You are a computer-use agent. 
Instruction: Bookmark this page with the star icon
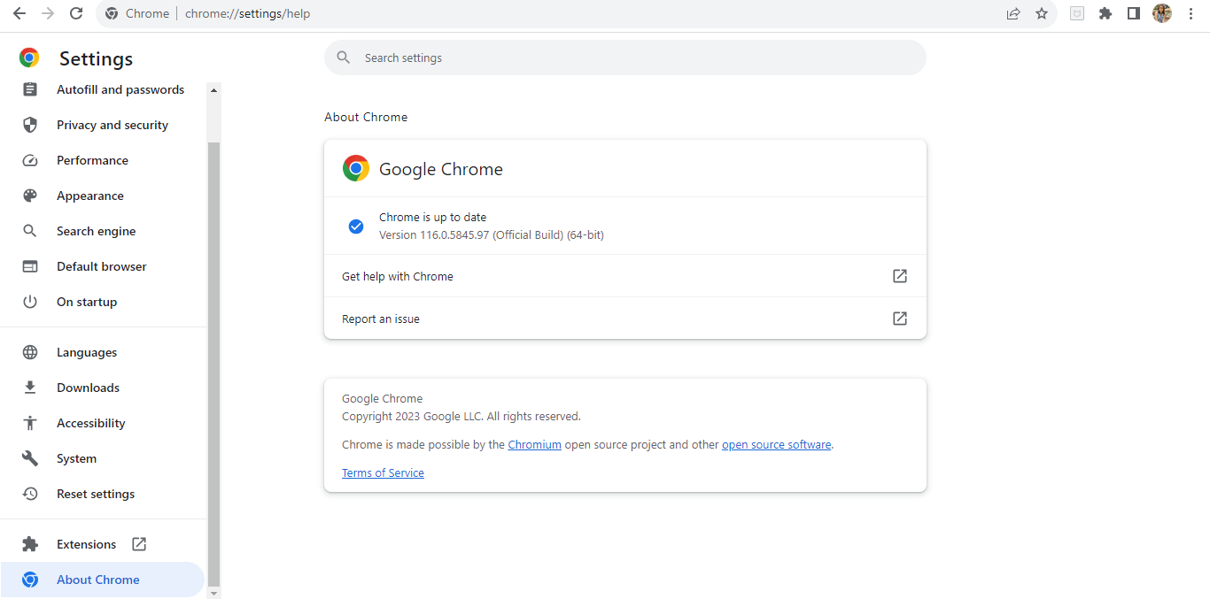click(x=1041, y=13)
